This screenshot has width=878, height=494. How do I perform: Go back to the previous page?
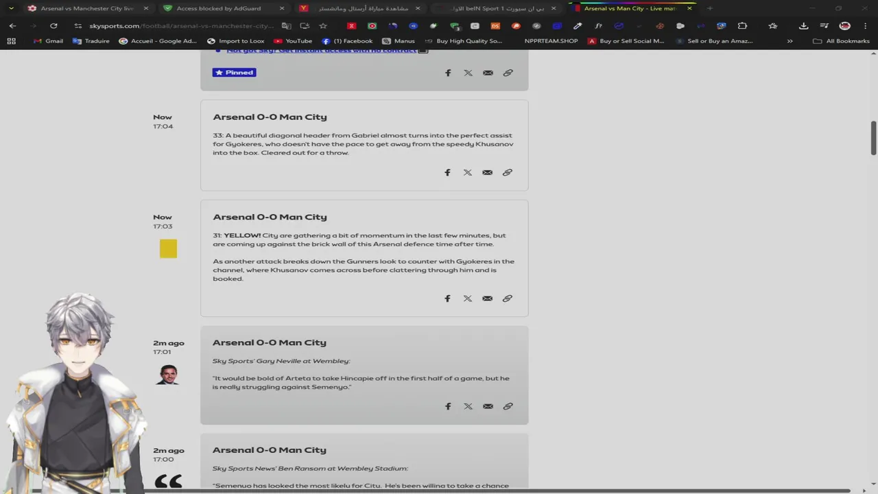(x=12, y=25)
